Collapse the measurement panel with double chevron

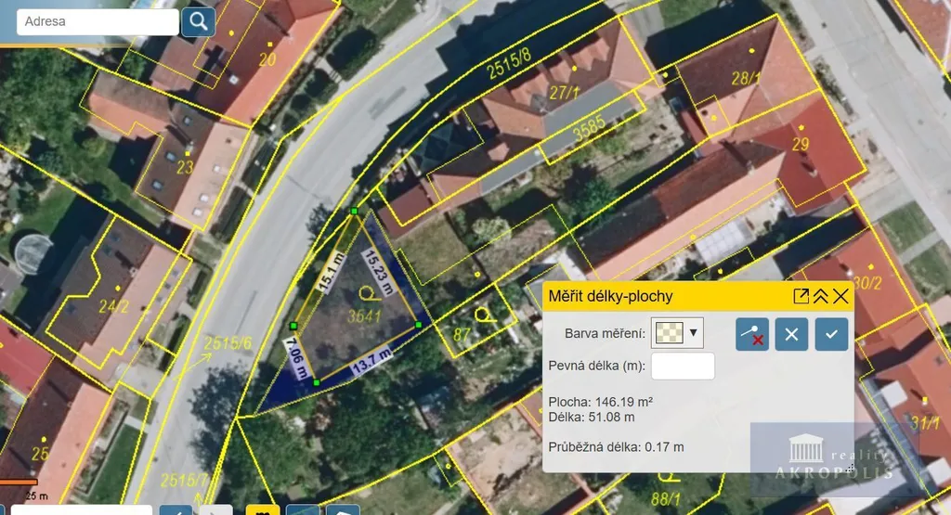821,296
